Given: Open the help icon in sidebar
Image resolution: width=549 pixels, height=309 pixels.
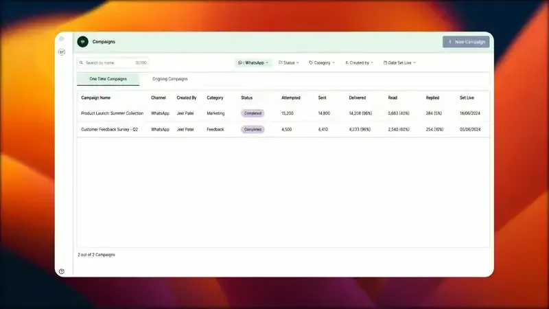Looking at the screenshot, I should (x=62, y=271).
